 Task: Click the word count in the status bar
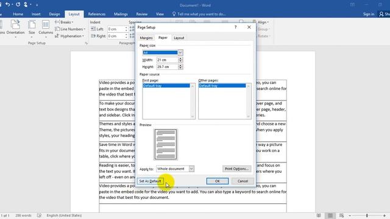pos(23,215)
